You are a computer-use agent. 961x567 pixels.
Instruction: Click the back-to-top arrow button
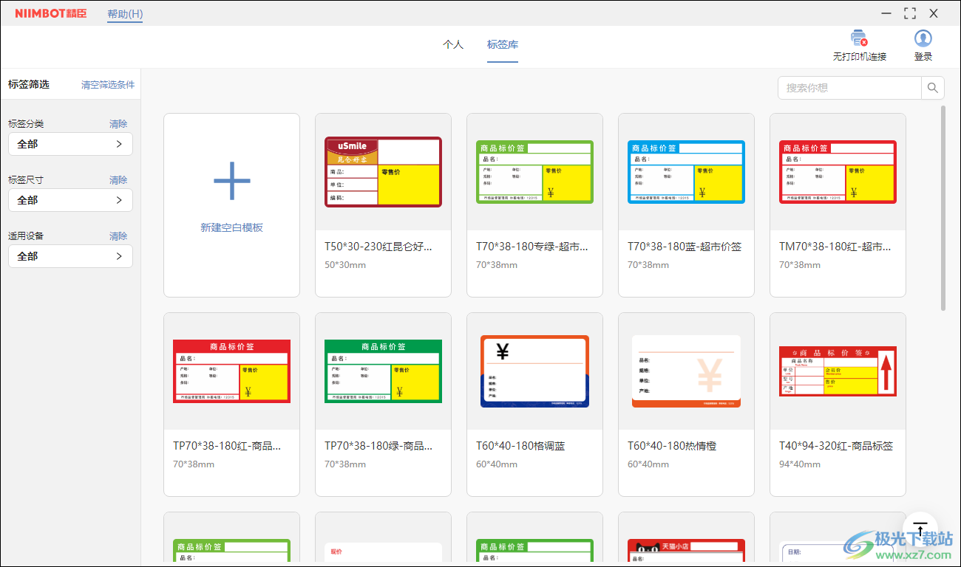point(920,529)
